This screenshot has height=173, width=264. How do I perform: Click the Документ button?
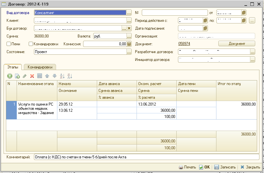tap(237, 44)
